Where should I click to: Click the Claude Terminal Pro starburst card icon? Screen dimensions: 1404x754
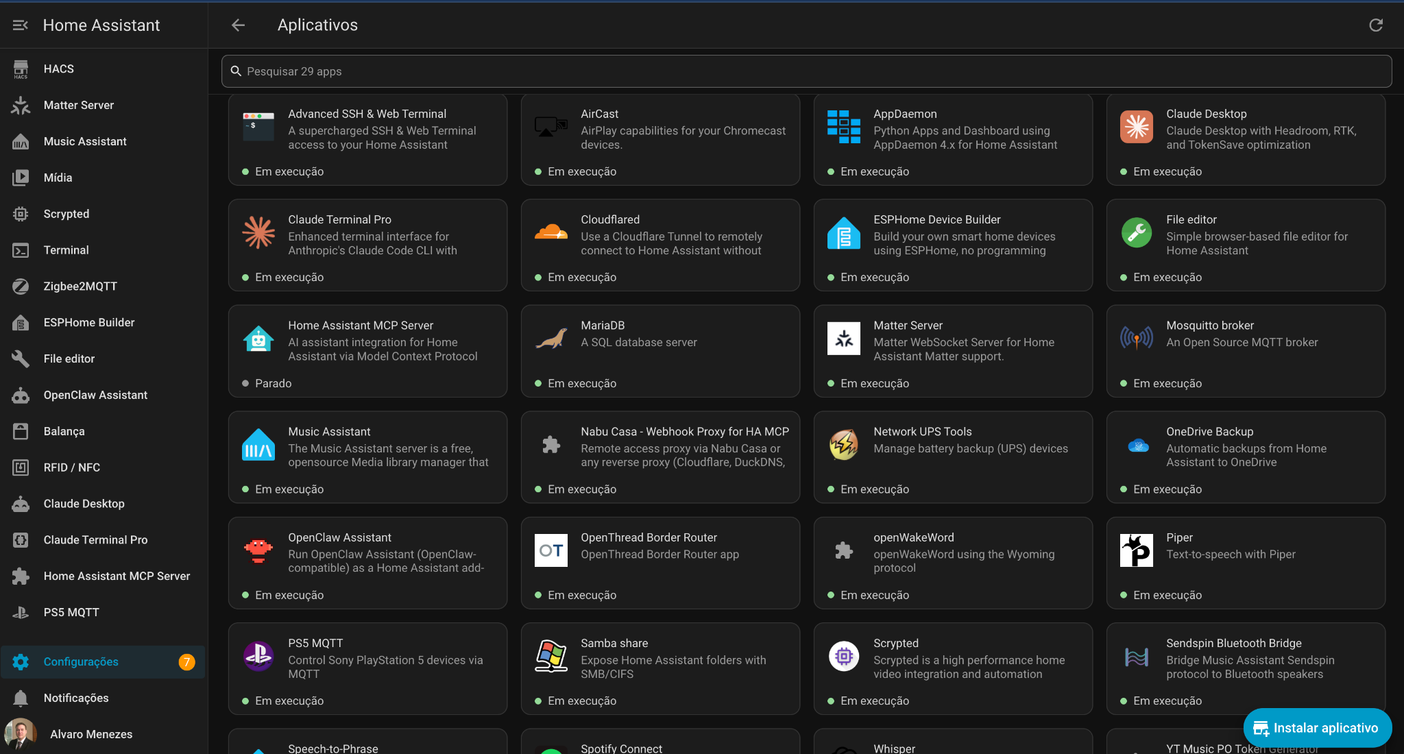[x=258, y=232]
